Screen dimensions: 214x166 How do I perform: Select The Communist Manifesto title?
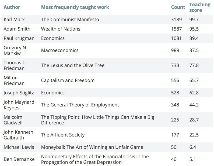pos(70,20)
